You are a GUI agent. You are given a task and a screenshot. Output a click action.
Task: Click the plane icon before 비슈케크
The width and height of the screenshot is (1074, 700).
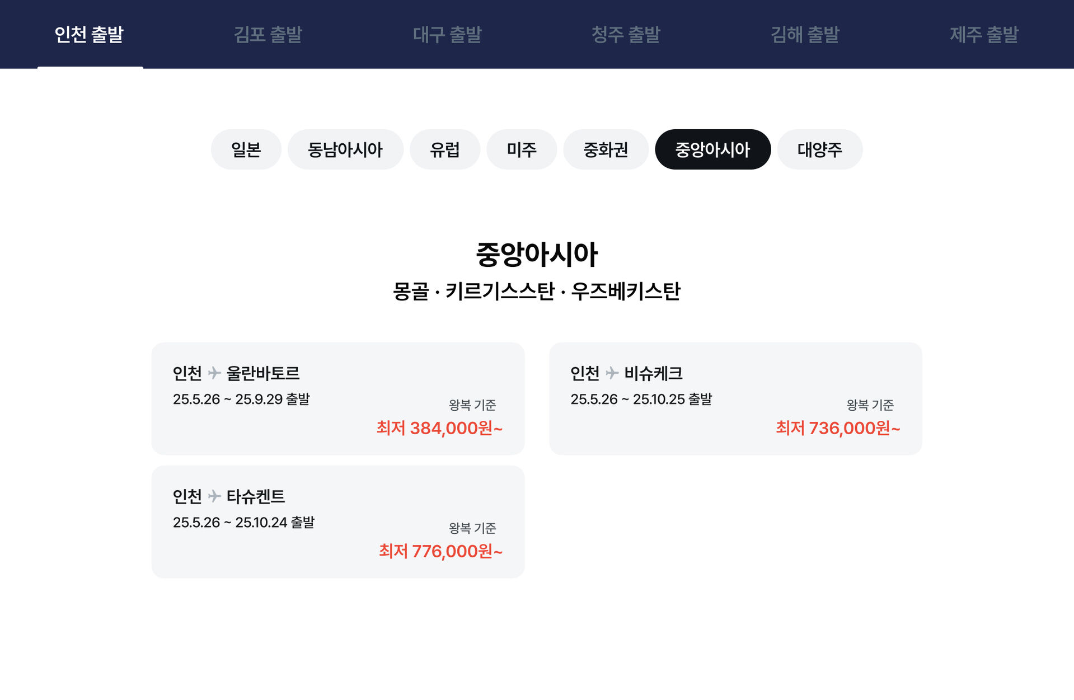[x=612, y=373]
